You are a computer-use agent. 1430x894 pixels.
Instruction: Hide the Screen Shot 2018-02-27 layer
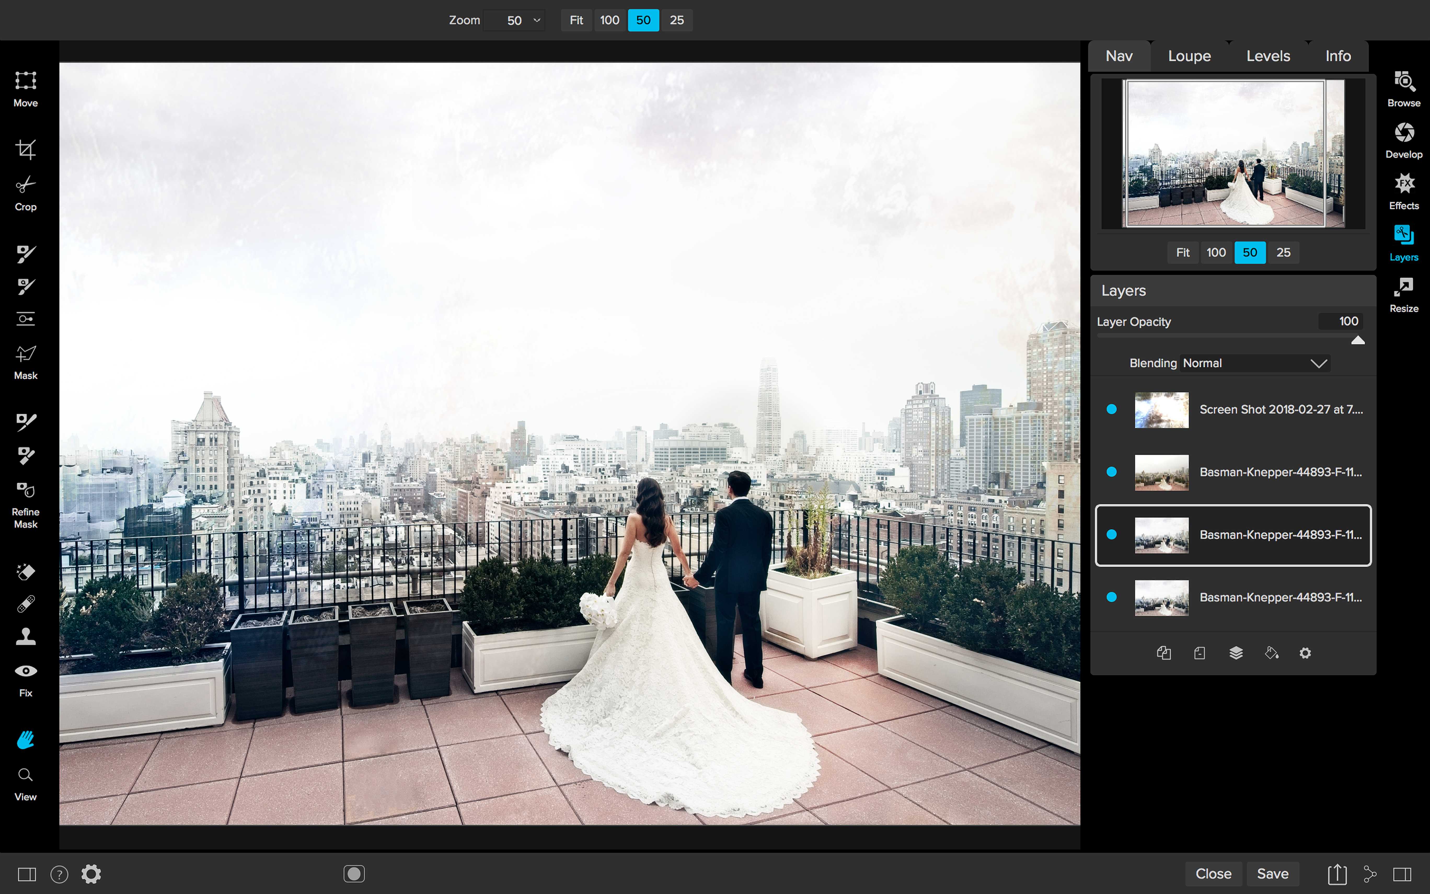point(1111,409)
